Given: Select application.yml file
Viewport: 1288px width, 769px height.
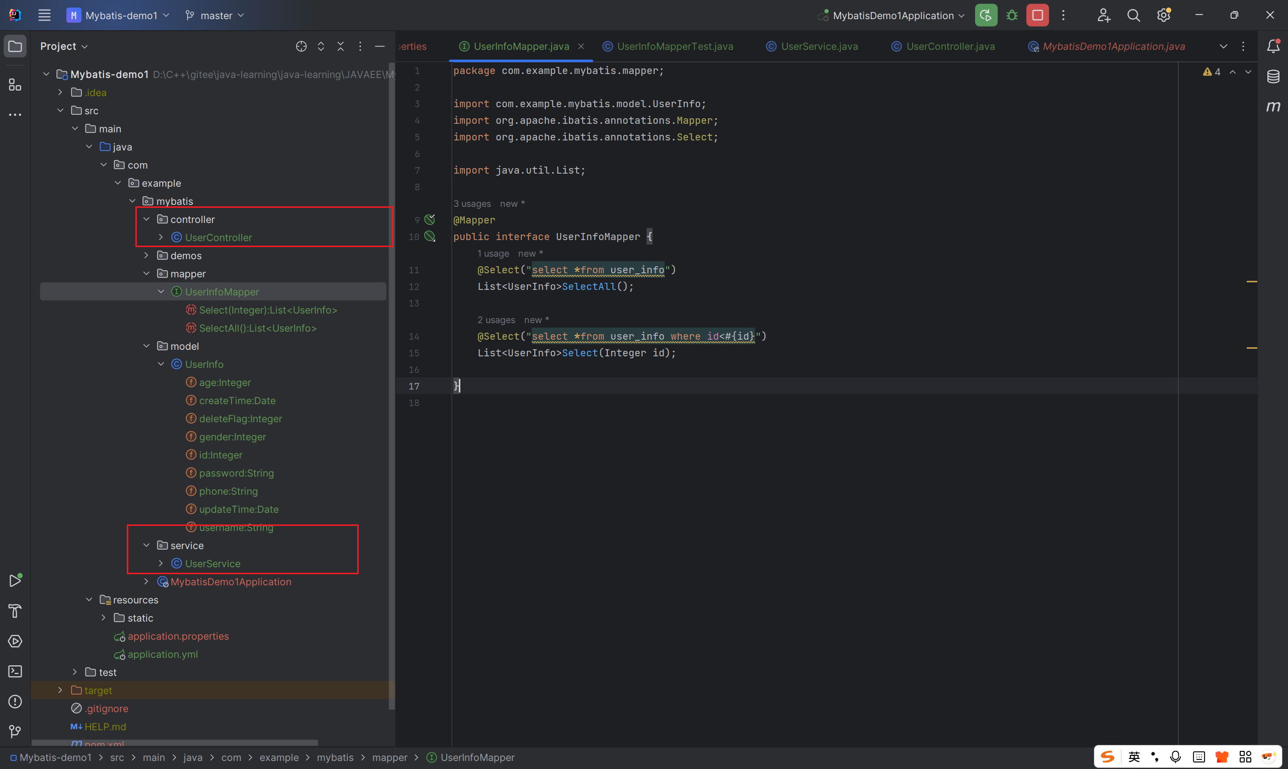Looking at the screenshot, I should click(x=163, y=654).
